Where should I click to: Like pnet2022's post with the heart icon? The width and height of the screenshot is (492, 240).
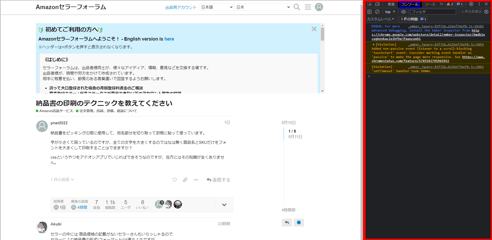tap(175, 180)
